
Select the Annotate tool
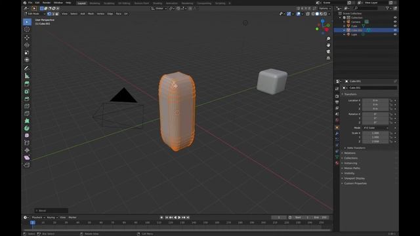click(27, 68)
